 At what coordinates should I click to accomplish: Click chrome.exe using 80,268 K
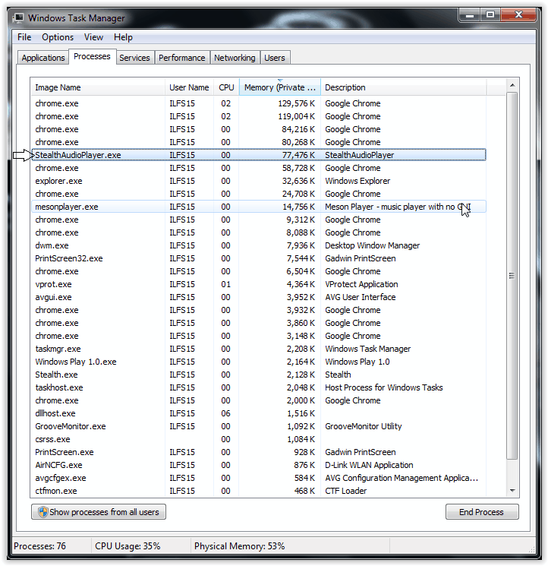pyautogui.click(x=259, y=142)
